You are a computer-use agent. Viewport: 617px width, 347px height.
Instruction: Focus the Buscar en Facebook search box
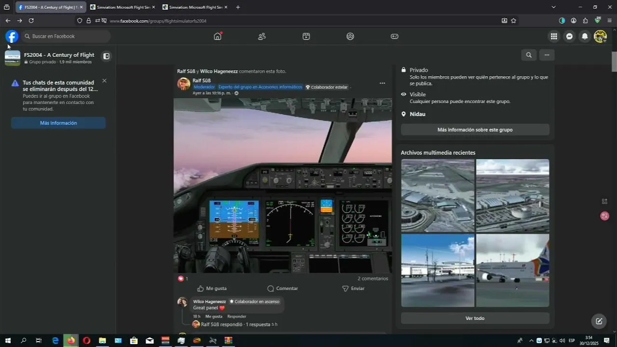click(66, 36)
